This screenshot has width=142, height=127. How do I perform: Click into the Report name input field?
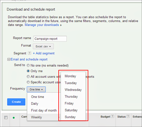coord(50,39)
